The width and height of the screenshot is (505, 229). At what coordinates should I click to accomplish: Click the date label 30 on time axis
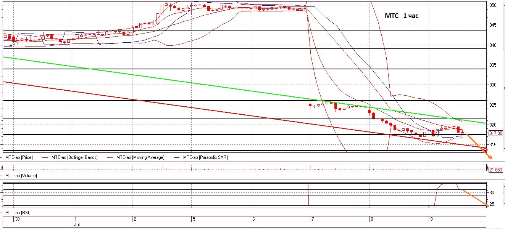(x=17, y=219)
